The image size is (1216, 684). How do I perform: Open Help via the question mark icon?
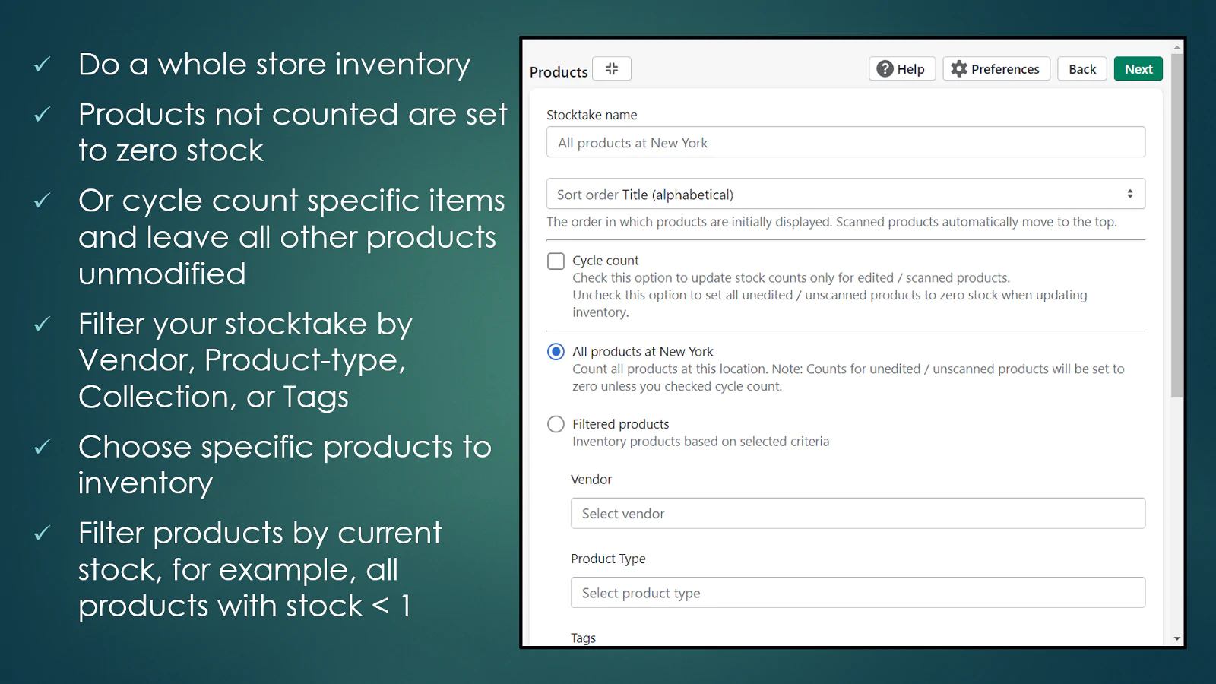(885, 69)
